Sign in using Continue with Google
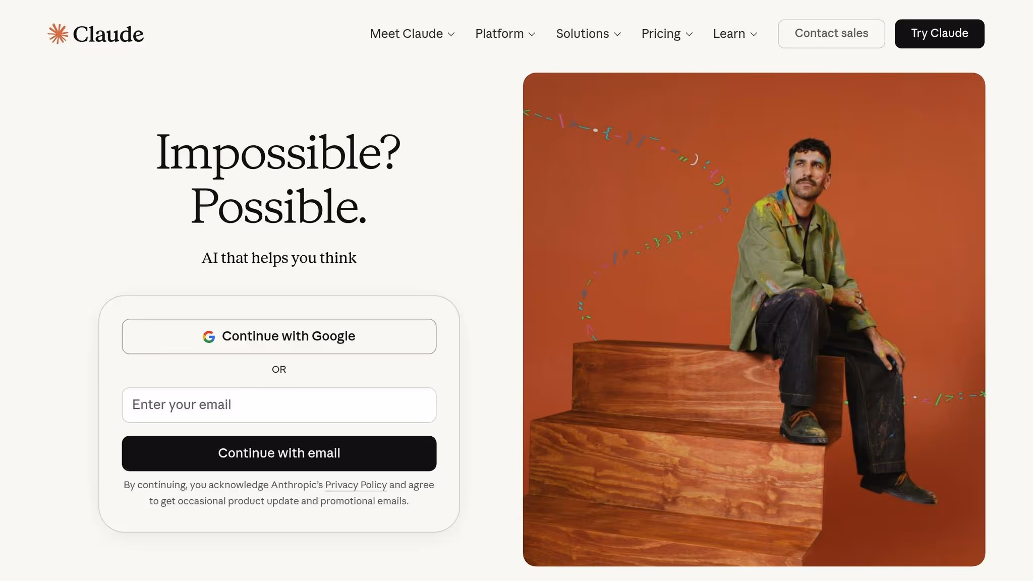The height and width of the screenshot is (581, 1033). (x=279, y=336)
